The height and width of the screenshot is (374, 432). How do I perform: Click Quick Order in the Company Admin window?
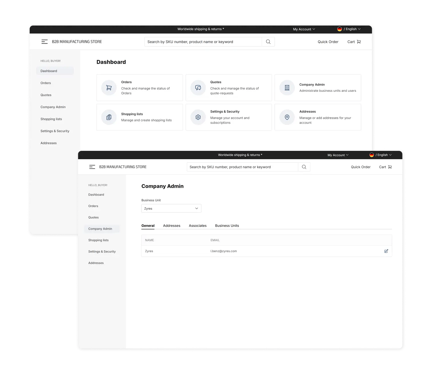click(360, 167)
